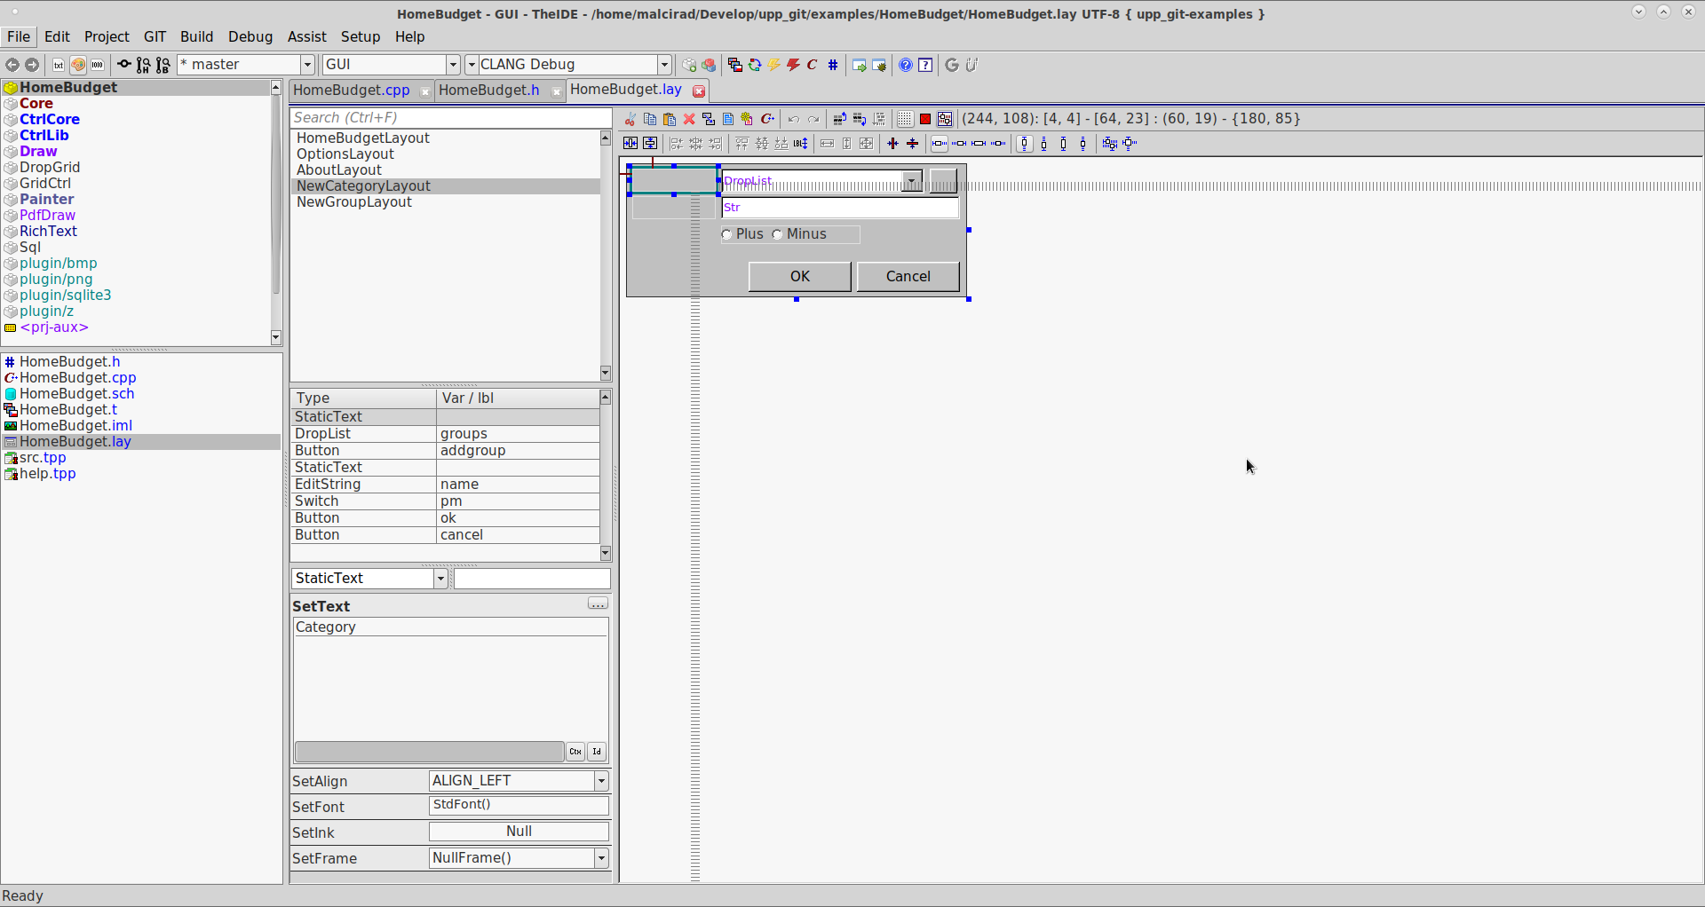The image size is (1705, 907).
Task: Expand the SetFrame NullFrame() dropdown
Action: (601, 858)
